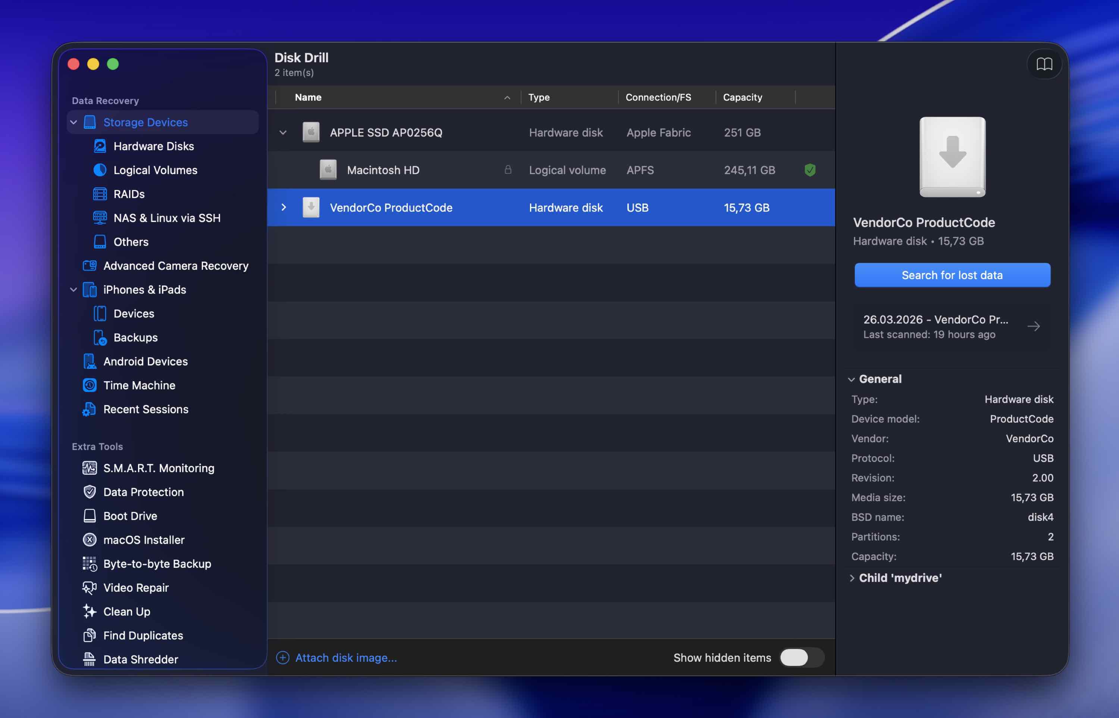
Task: Open the 26.03.2026 VendorCo last scan session
Action: (952, 326)
